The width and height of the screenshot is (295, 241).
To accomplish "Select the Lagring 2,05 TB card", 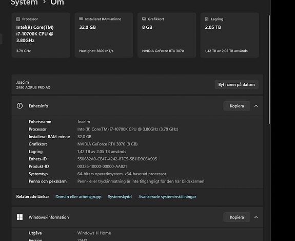I will [x=229, y=35].
